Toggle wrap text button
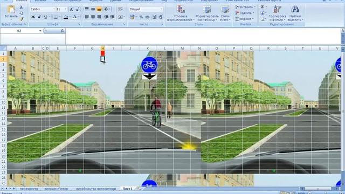 coord(120,9)
